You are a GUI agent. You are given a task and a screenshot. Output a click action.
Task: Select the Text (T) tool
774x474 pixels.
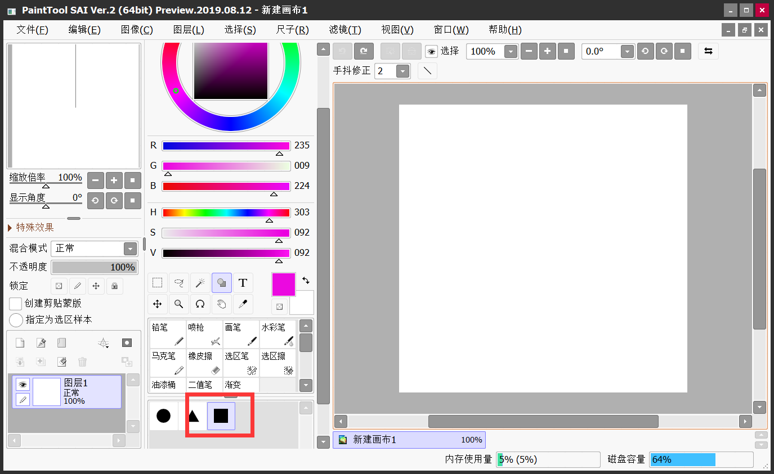[243, 283]
